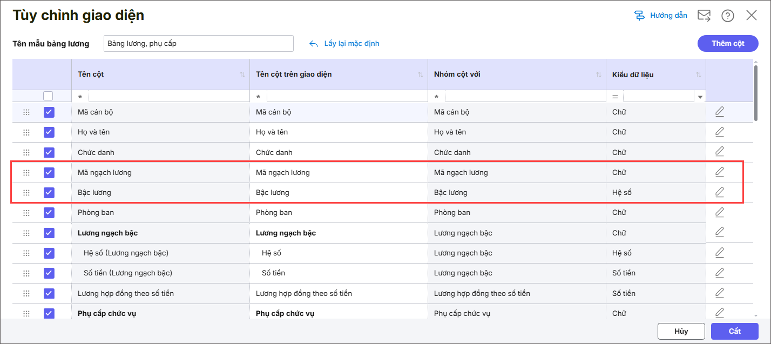The width and height of the screenshot is (771, 344).
Task: Select drag handle of Mã ngạch lương row
Action: [26, 173]
